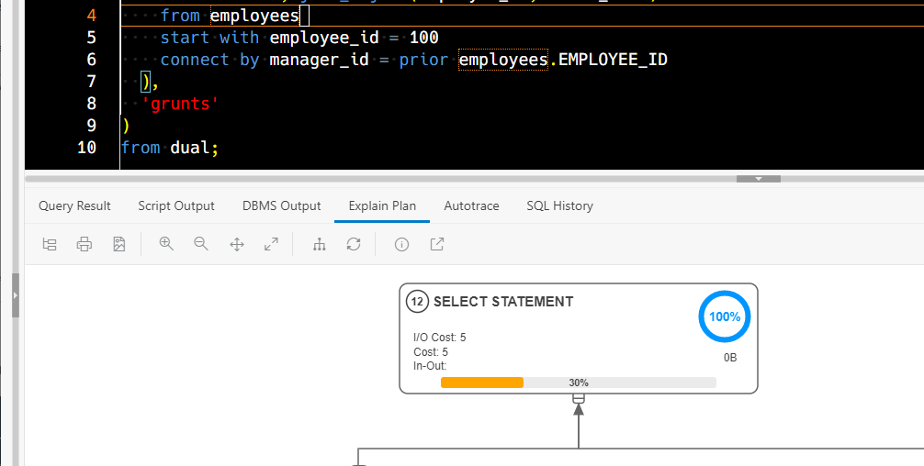
Task: Change diagram hierarchy layout orientation
Action: [x=319, y=244]
